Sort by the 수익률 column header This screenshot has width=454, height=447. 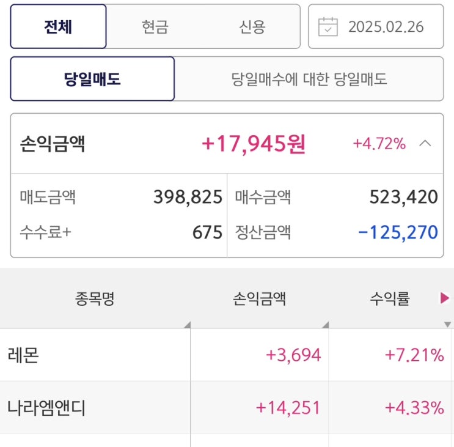click(389, 298)
